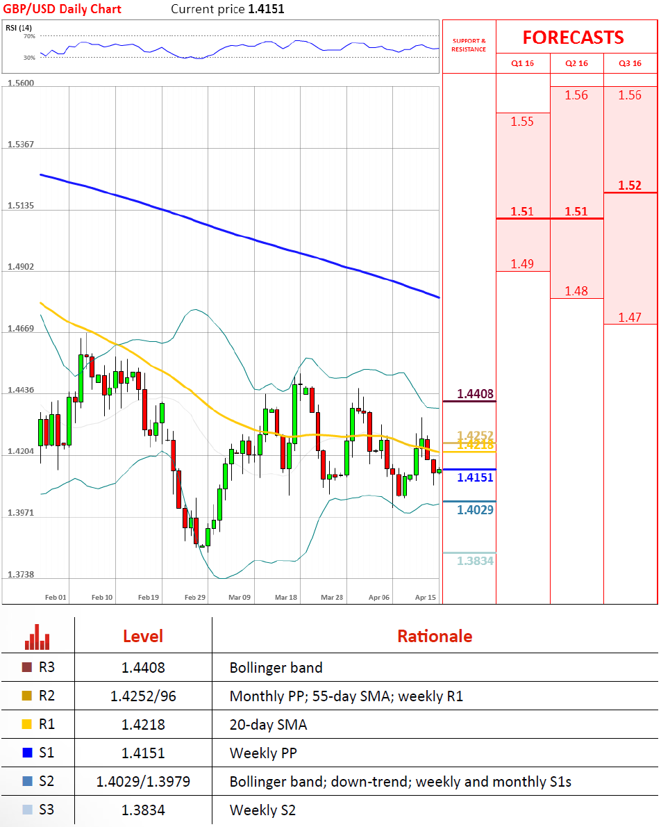This screenshot has width=661, height=827.
Task: Click the 1.4151 blue support level marker
Action: point(475,477)
